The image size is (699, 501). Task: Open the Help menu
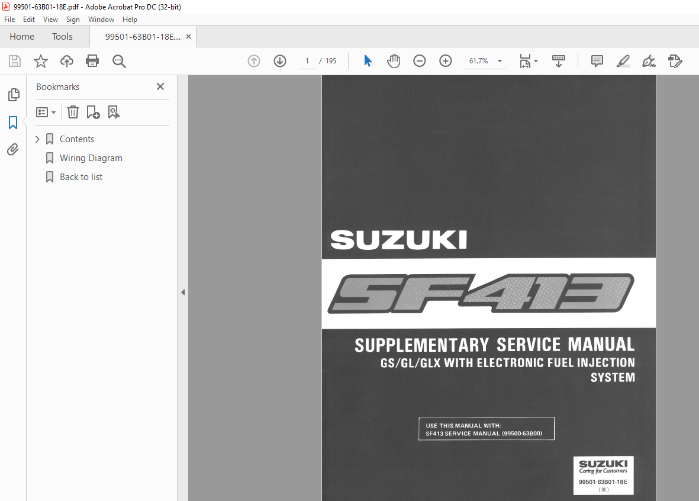click(130, 20)
